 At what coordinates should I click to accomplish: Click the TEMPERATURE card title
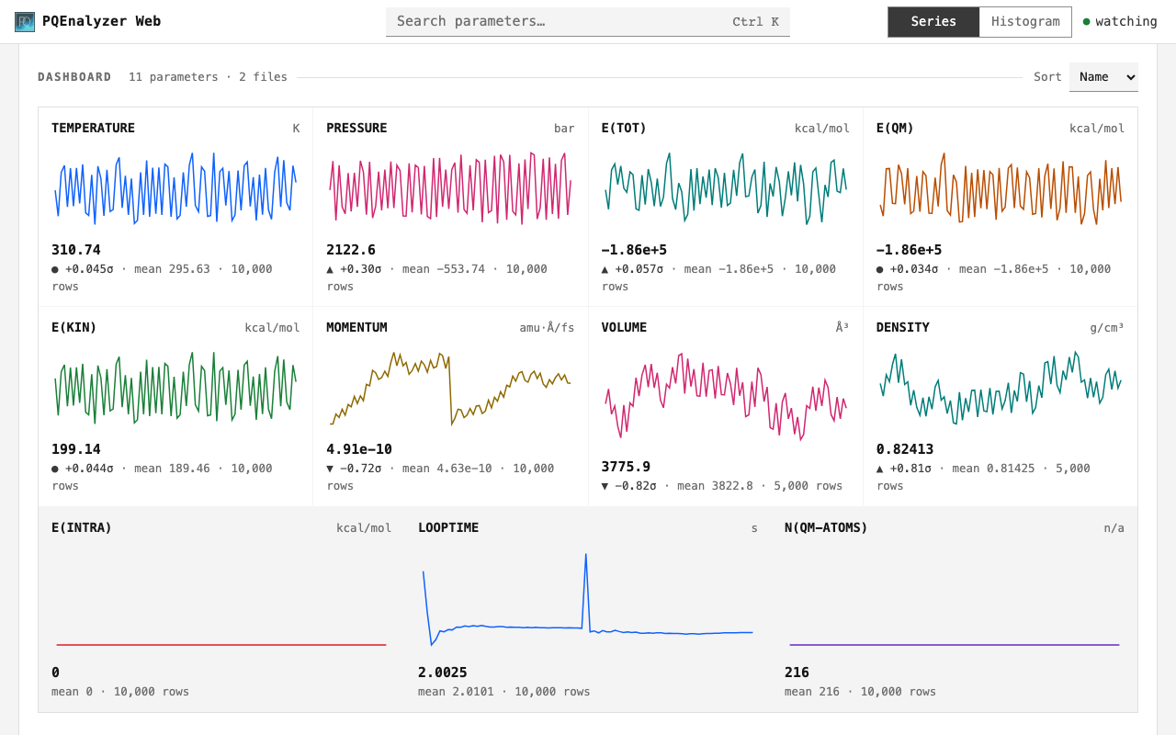click(93, 129)
